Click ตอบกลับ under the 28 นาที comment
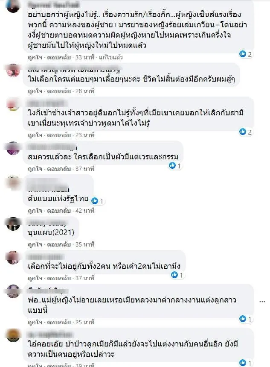Image resolution: width=270 pixels, height=367 pixels. 59,91
